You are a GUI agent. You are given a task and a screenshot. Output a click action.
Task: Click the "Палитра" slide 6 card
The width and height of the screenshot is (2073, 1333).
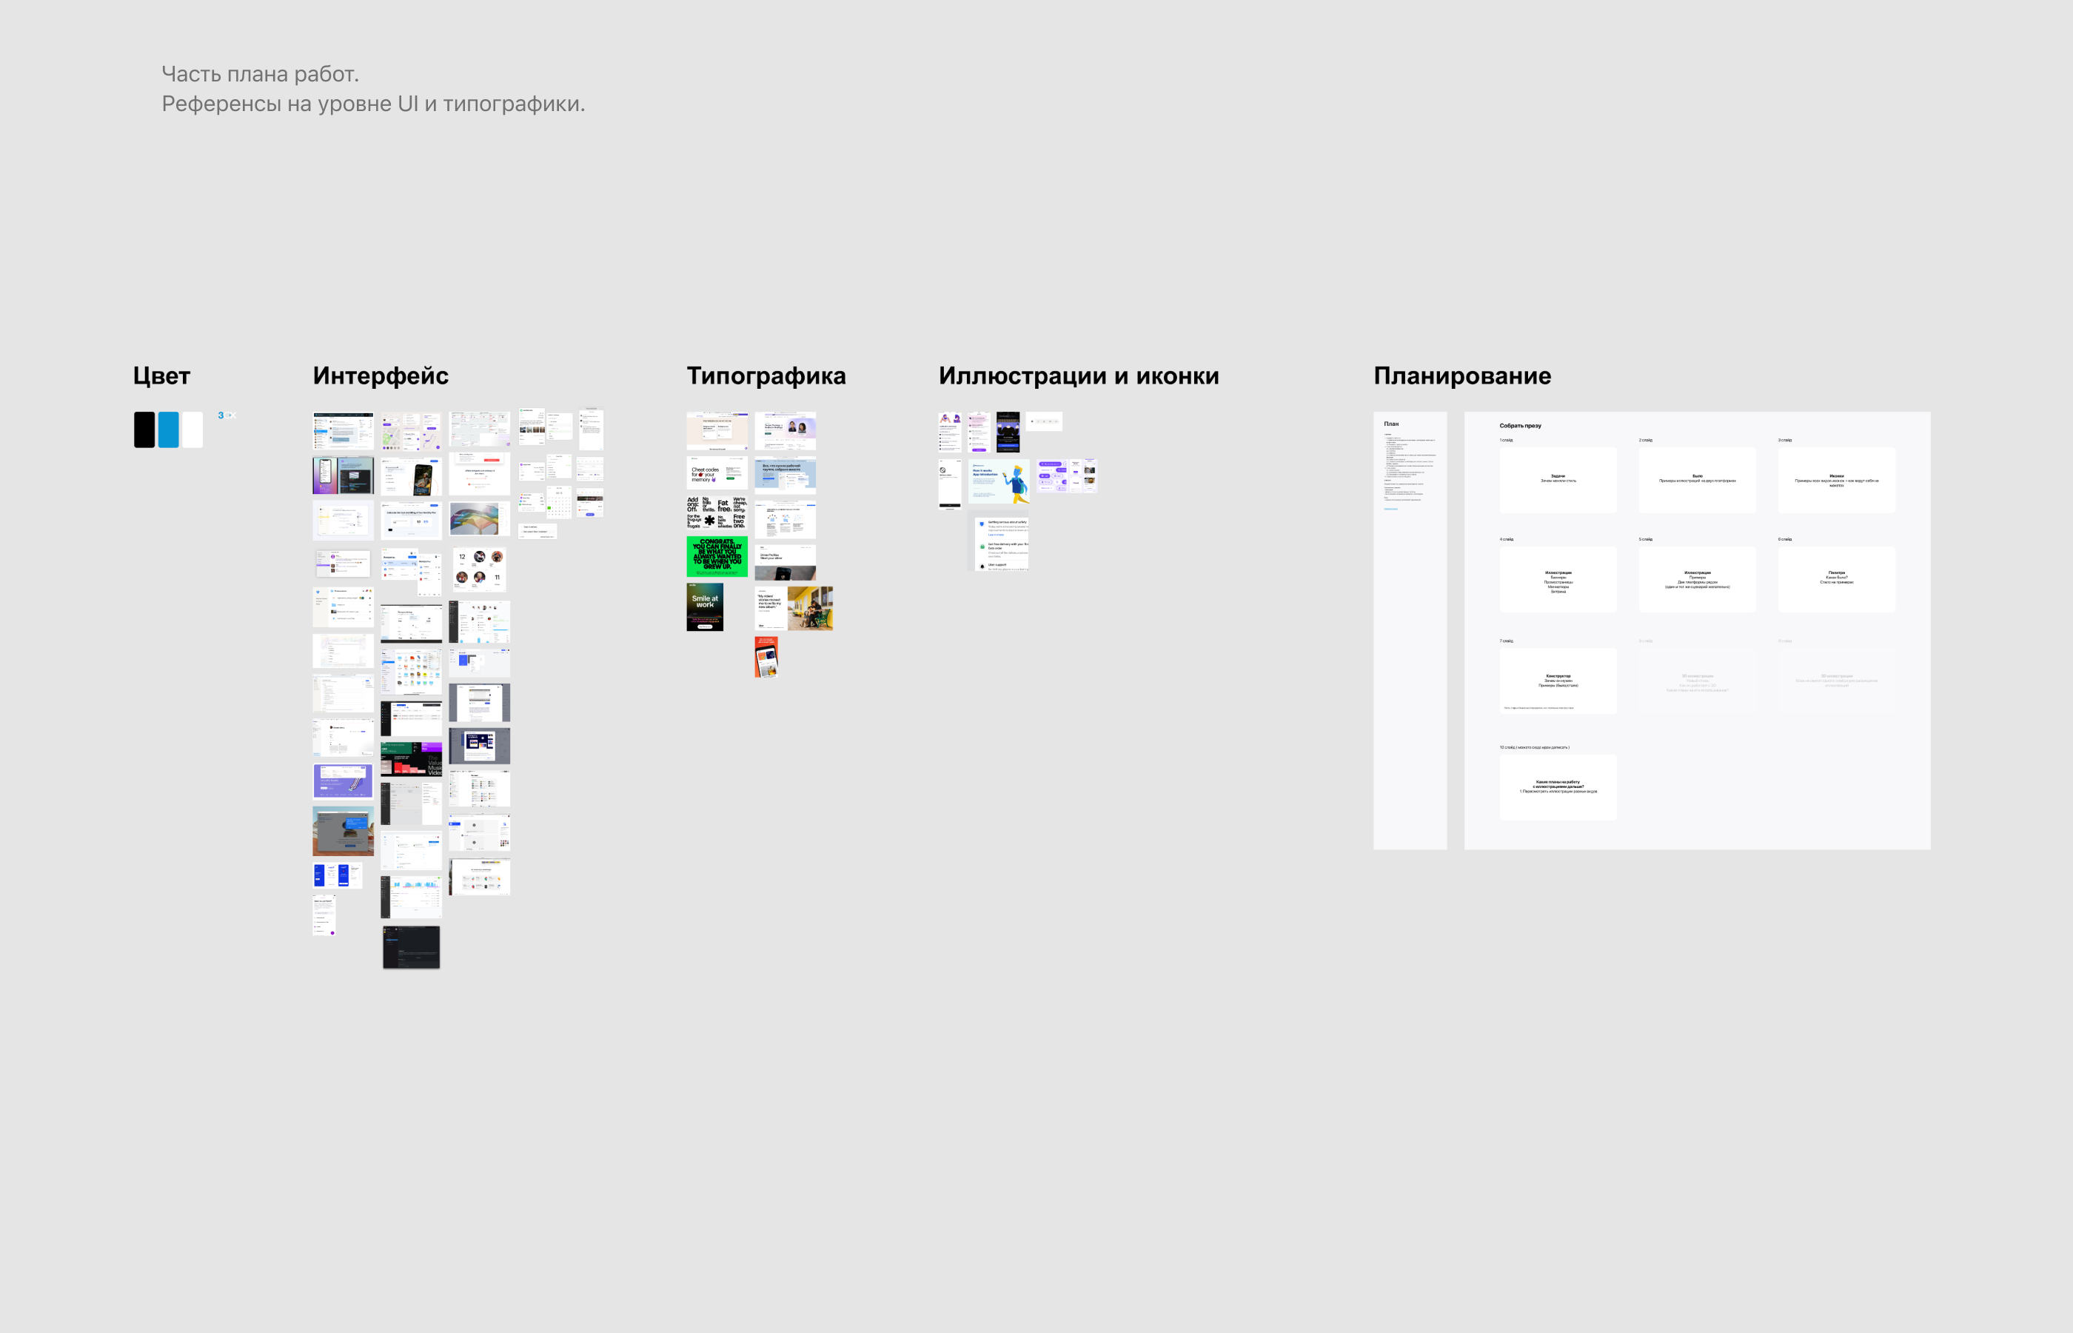click(1836, 579)
